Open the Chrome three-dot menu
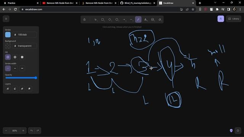The image size is (244, 137). tap(240, 9)
